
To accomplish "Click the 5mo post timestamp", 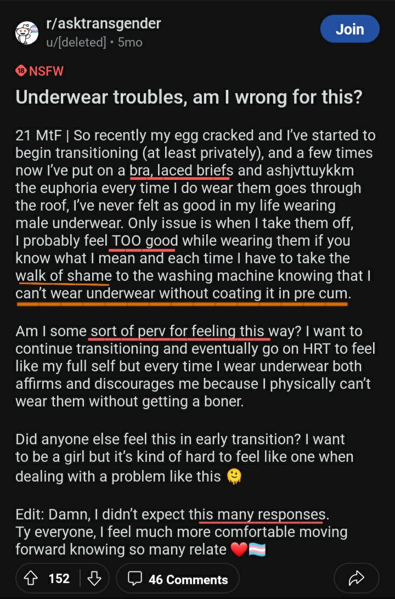I will tap(130, 42).
